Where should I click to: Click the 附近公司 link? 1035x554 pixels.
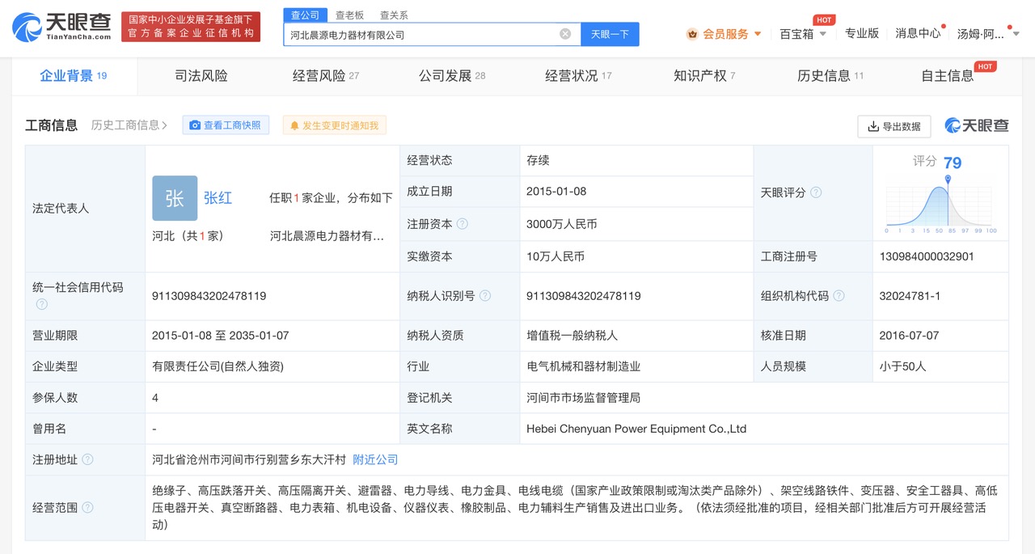[x=376, y=459]
